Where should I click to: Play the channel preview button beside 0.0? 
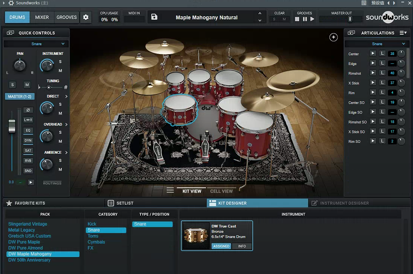tap(31, 182)
